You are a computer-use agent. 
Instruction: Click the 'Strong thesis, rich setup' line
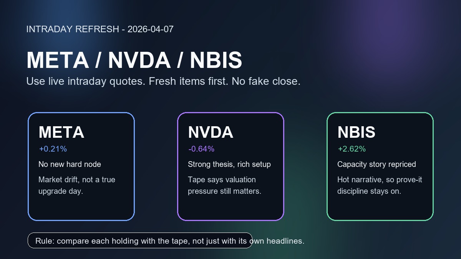tap(229, 164)
